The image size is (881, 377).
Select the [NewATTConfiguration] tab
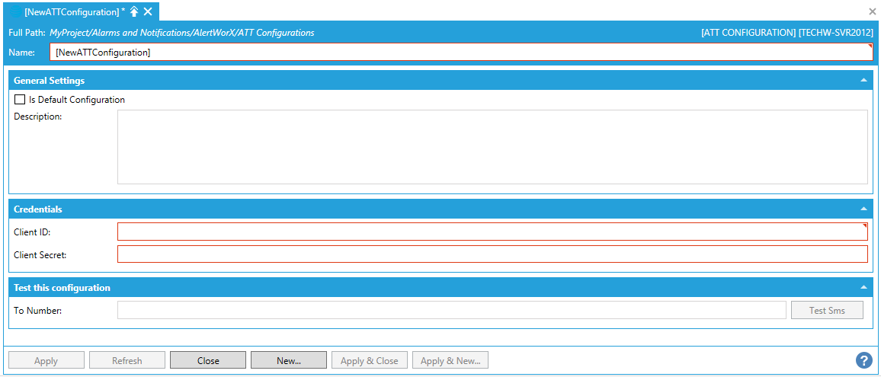pos(72,11)
